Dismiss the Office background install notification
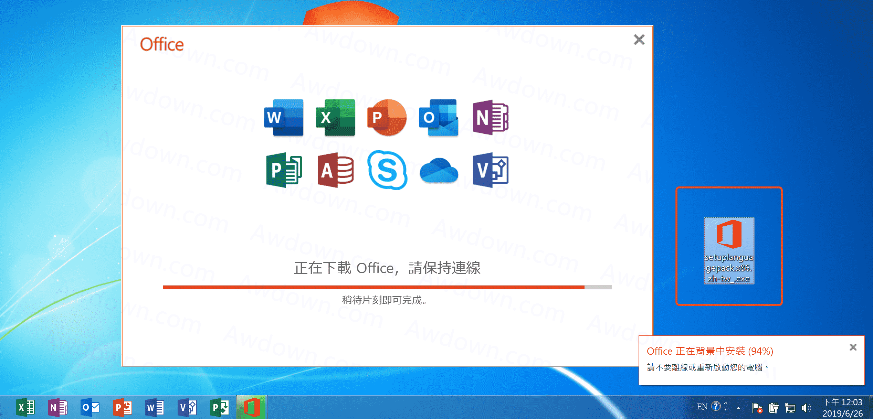873x419 pixels. (853, 347)
